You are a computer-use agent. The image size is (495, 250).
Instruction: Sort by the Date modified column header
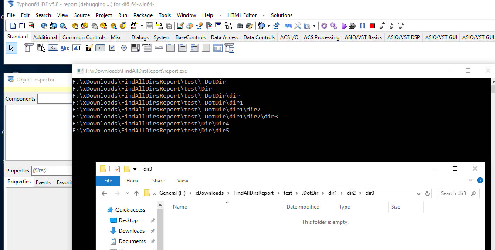303,207
